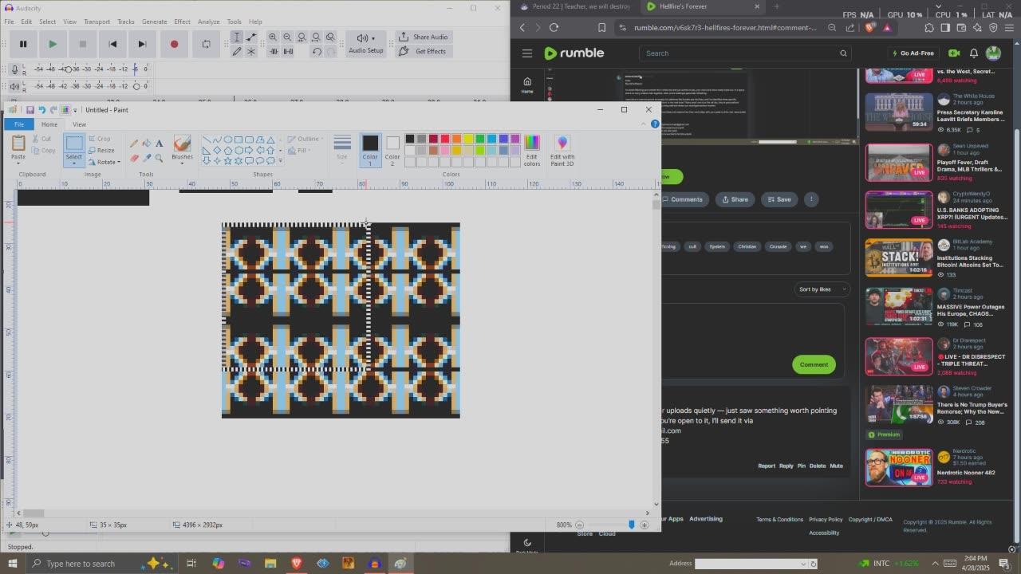Open the Rumble hamburger menu

(527, 53)
